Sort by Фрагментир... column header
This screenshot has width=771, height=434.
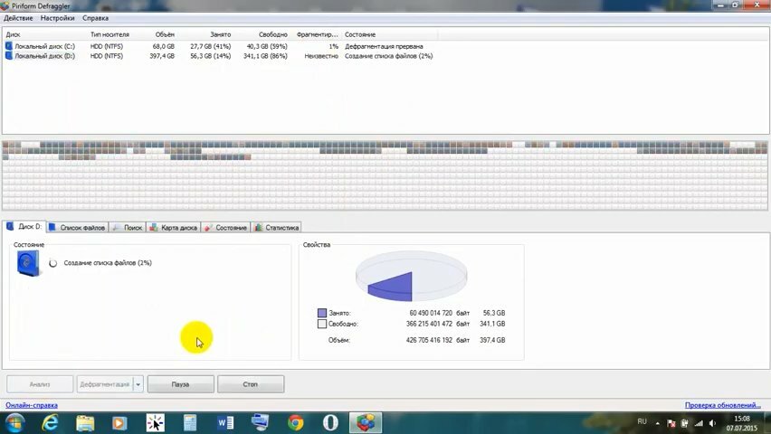(x=317, y=34)
